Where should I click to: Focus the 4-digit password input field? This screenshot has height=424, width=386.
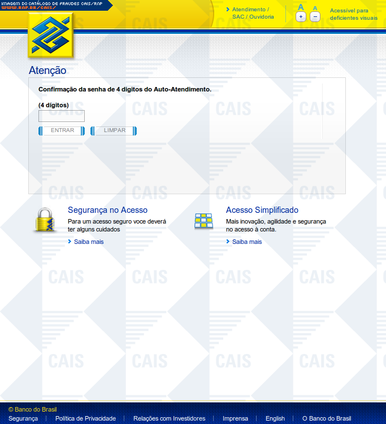click(62, 116)
